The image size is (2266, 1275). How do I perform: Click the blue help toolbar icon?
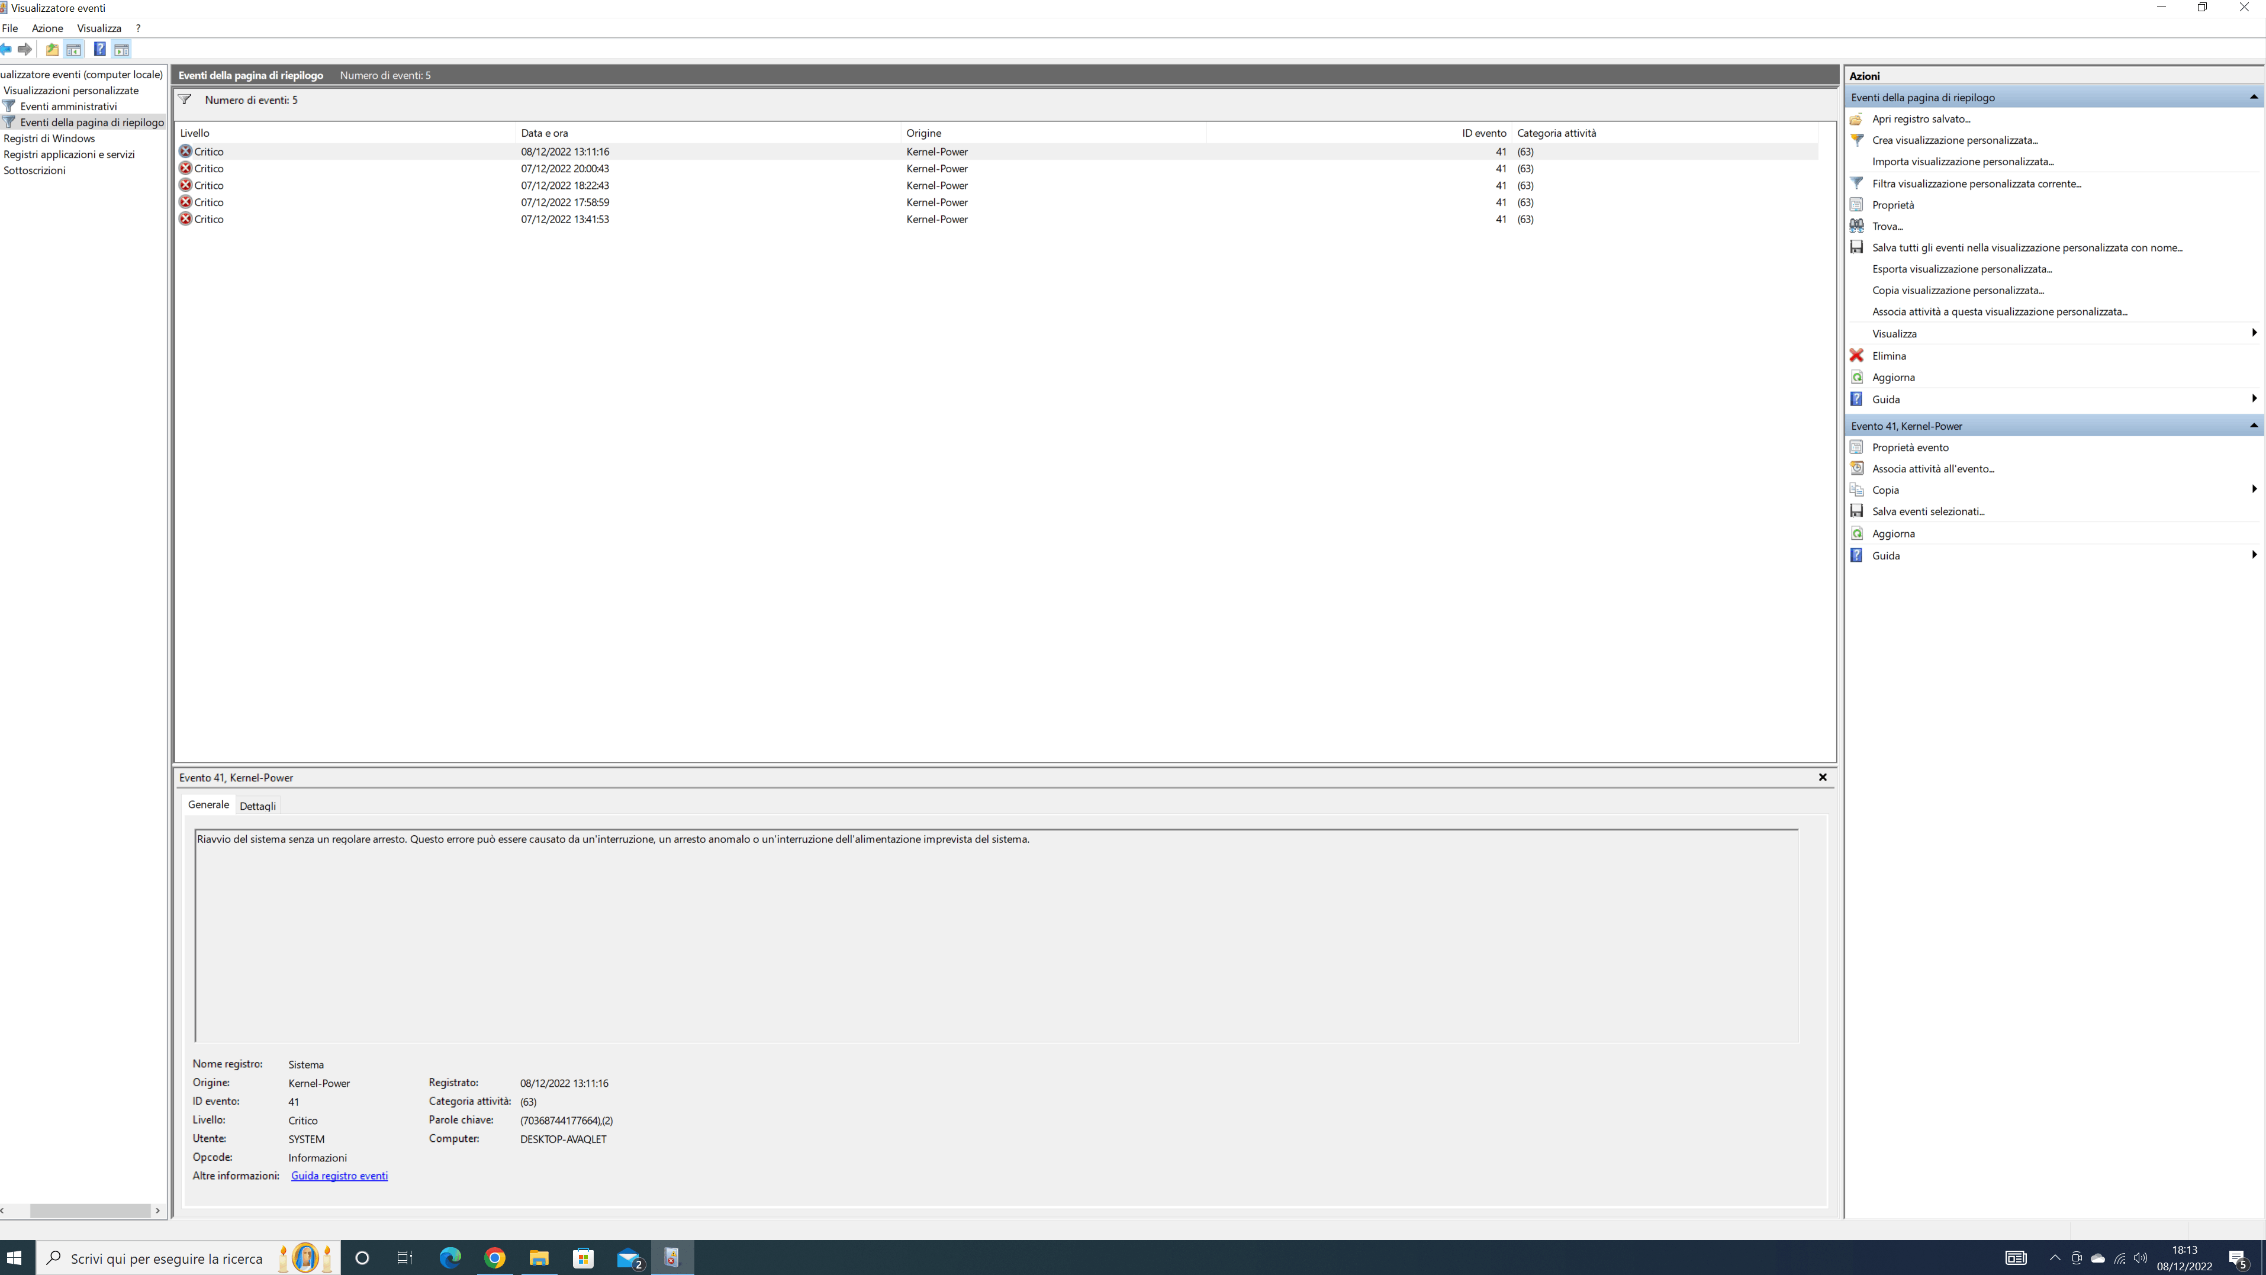coord(99,49)
